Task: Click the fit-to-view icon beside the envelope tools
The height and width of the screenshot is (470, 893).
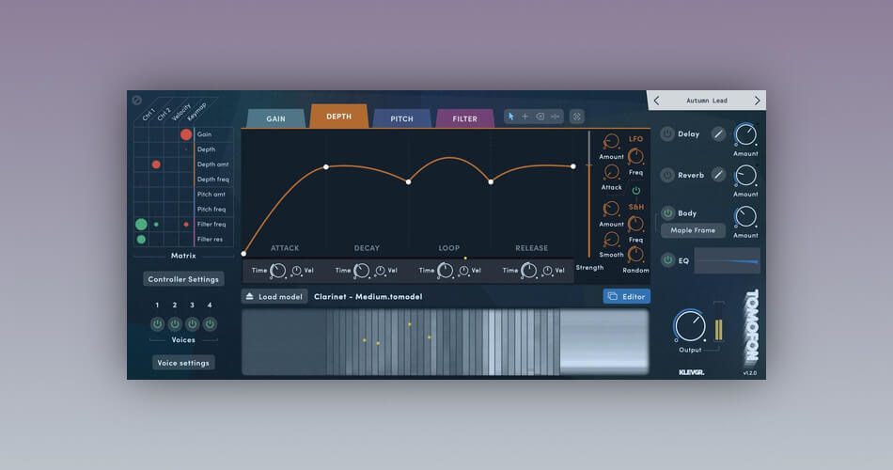Action: click(577, 117)
